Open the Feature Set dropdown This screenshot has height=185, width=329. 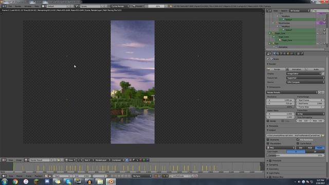tap(305, 78)
